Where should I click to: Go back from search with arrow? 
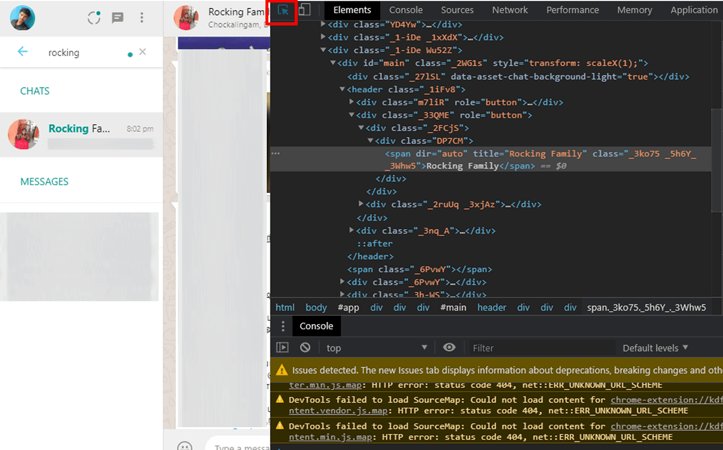tap(23, 52)
